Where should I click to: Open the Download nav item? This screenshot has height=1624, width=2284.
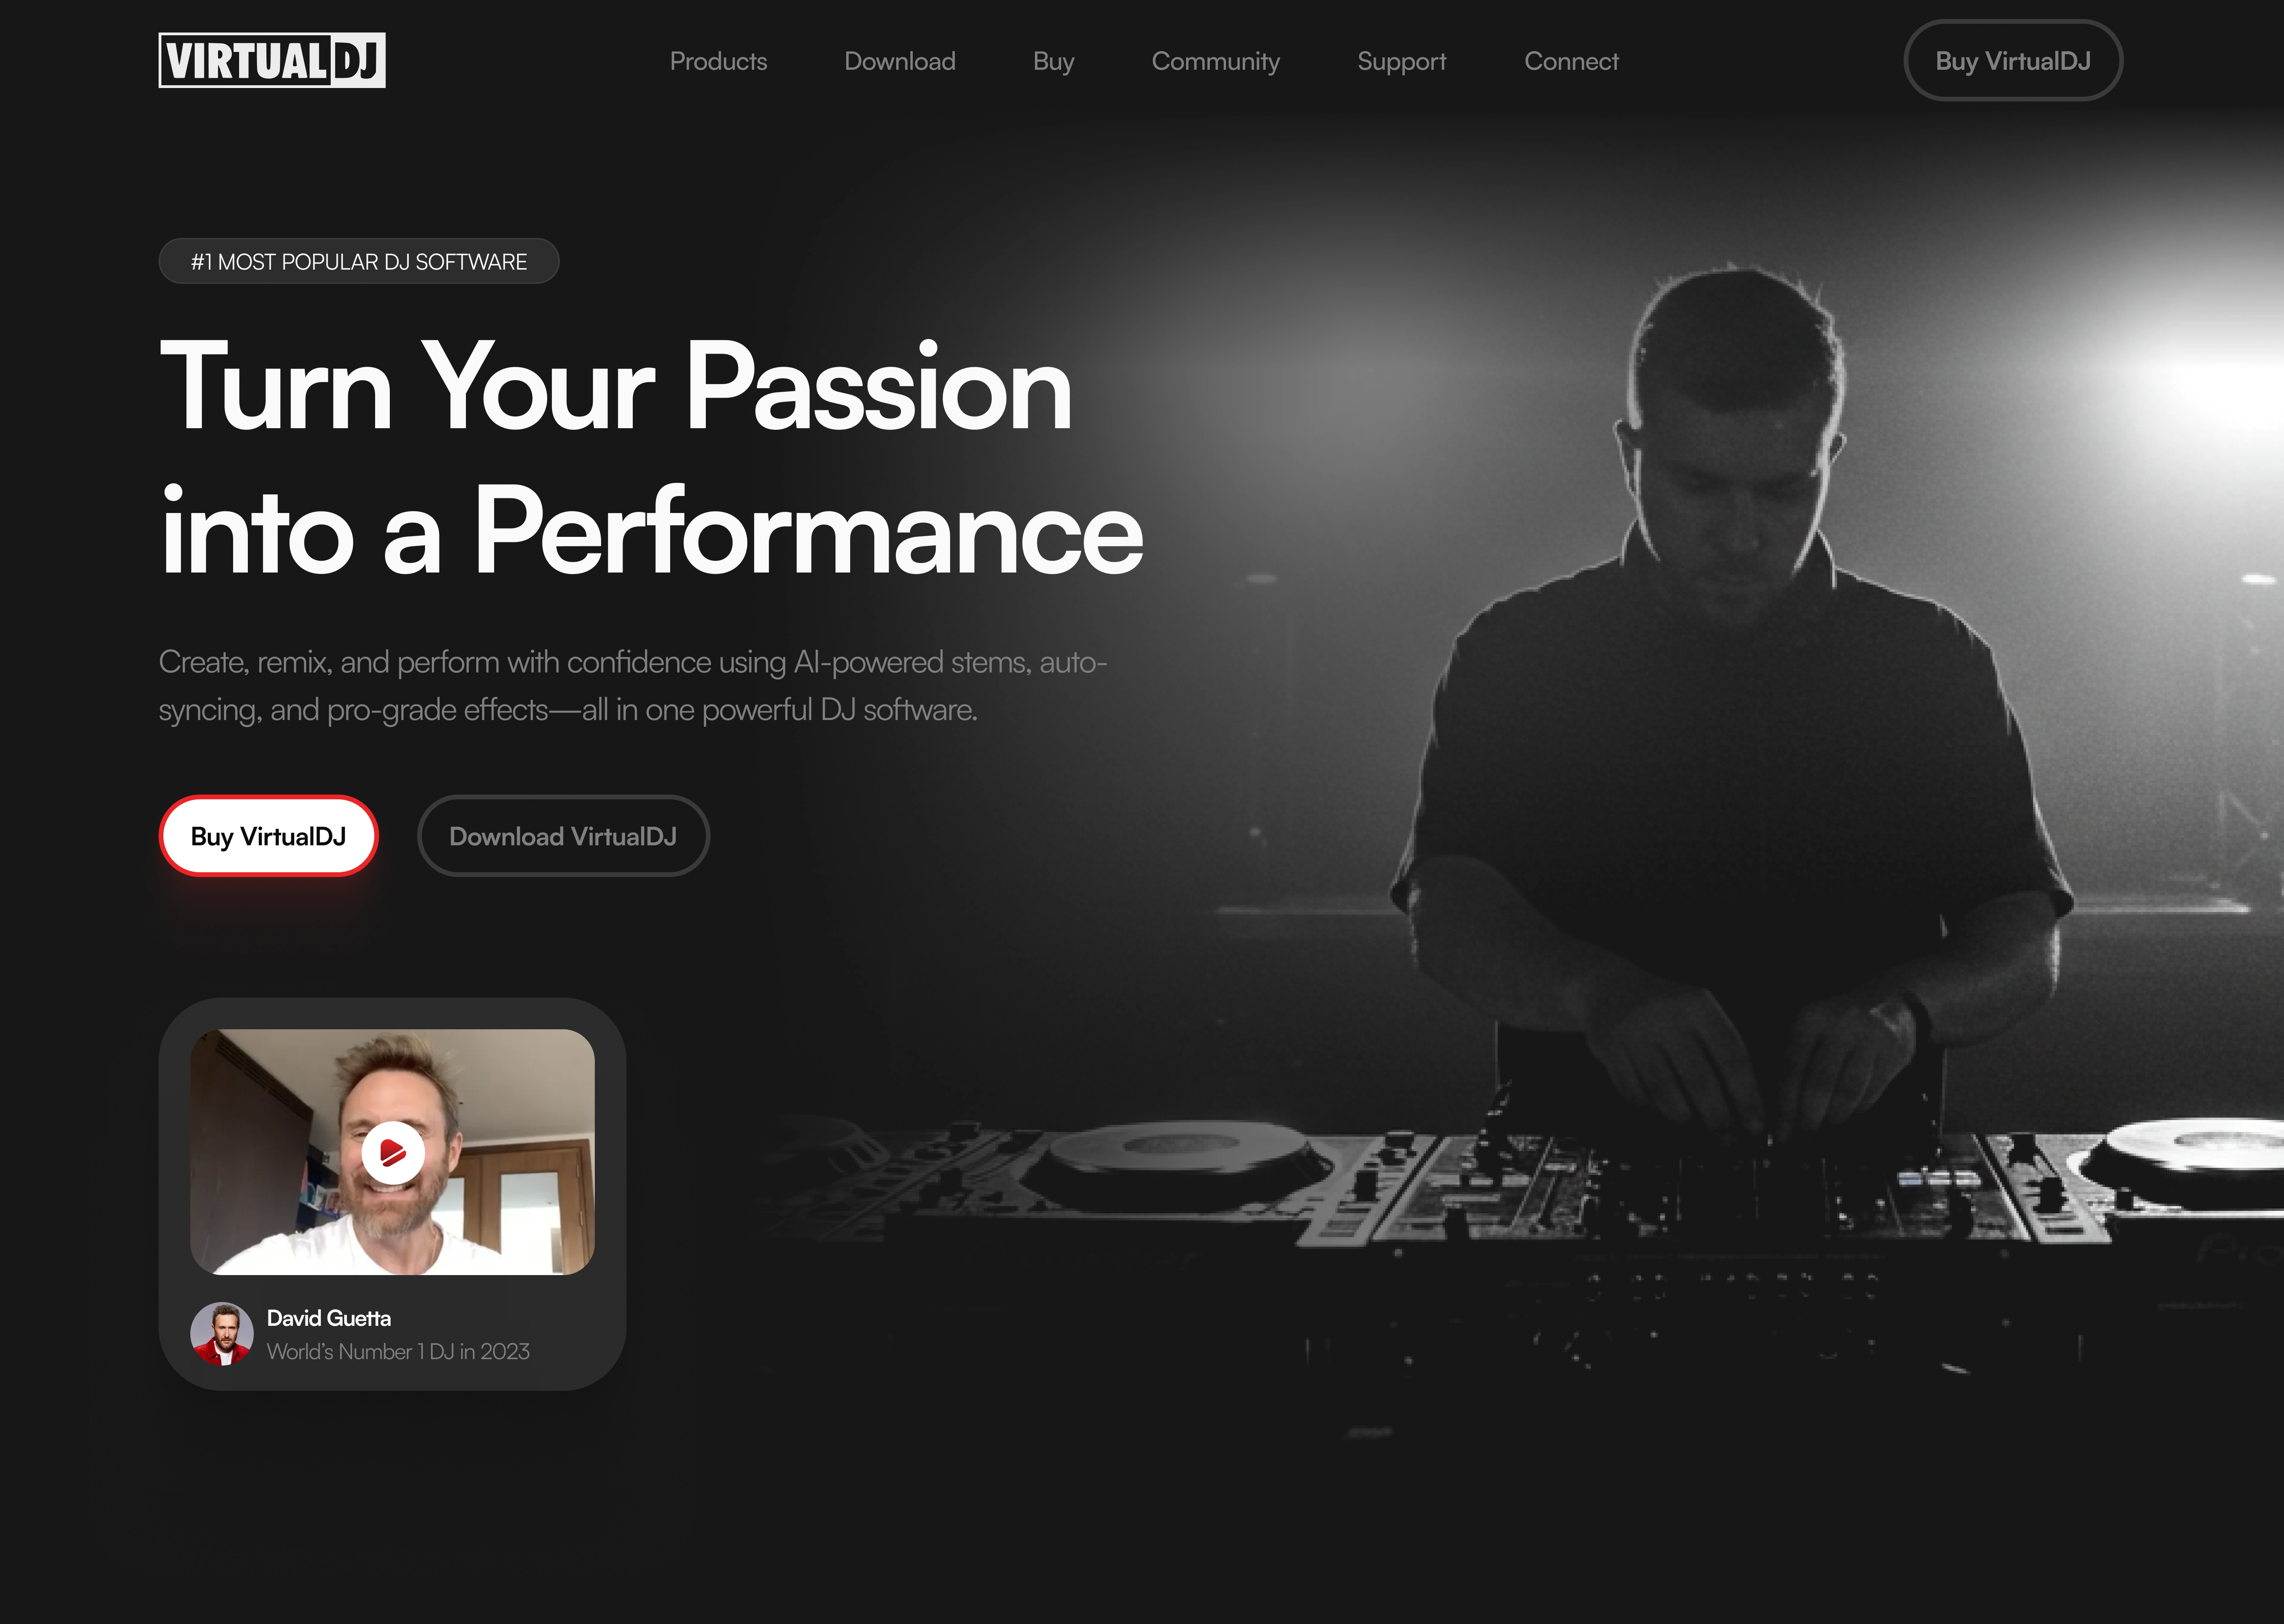(900, 61)
